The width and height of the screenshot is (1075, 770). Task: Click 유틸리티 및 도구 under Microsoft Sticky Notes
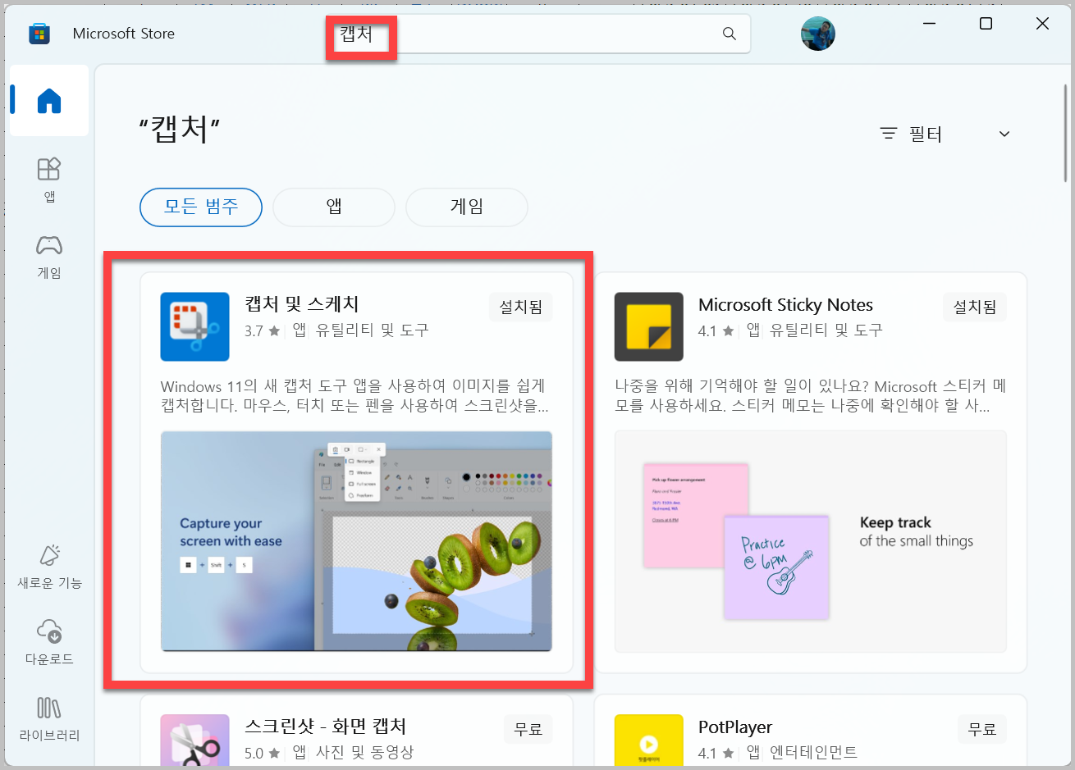tap(826, 330)
